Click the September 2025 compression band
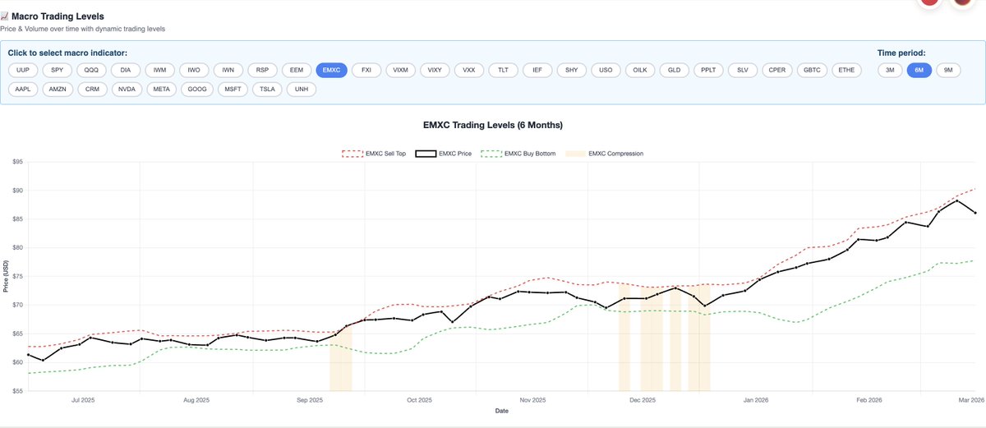Screen dimensions: 986x428 click(x=341, y=358)
